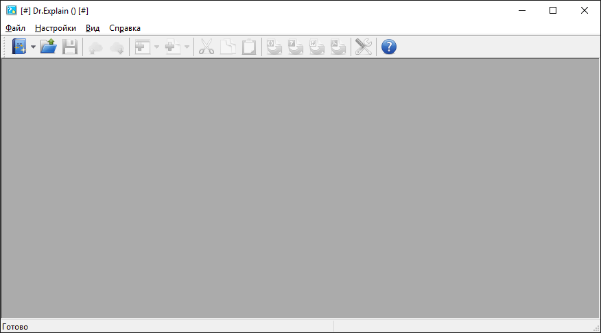Viewport: 601px width, 333px height.
Task: Export to HTML icon in toolbar
Action: click(x=274, y=47)
